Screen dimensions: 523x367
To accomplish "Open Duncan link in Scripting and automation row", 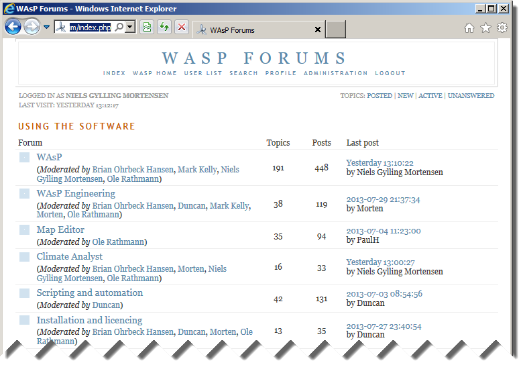I will click(x=106, y=305).
